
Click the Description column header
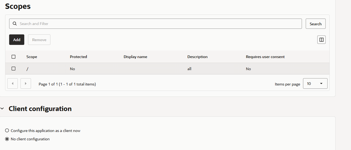[197, 57]
